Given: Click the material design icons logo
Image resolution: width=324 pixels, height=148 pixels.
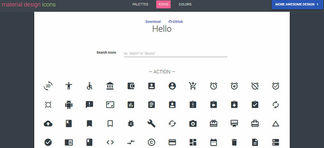Looking at the screenshot, I should coord(29,4).
